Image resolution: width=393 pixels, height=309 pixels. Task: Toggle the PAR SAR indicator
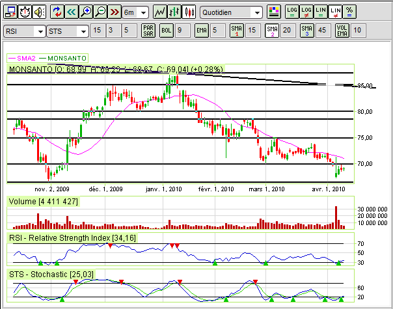coord(148,31)
